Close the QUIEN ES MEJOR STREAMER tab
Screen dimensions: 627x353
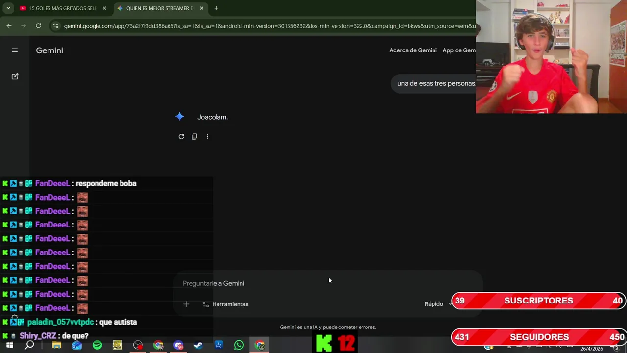pyautogui.click(x=201, y=8)
